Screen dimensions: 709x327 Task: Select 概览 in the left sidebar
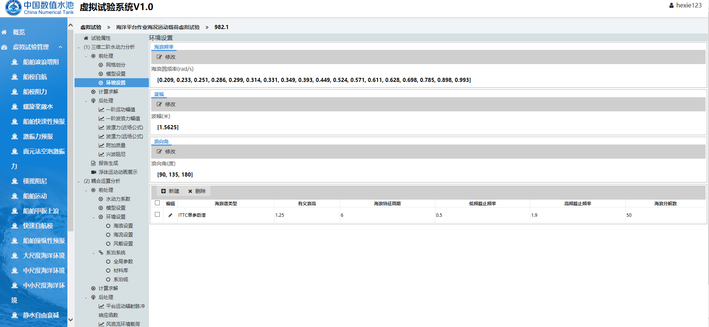(19, 32)
